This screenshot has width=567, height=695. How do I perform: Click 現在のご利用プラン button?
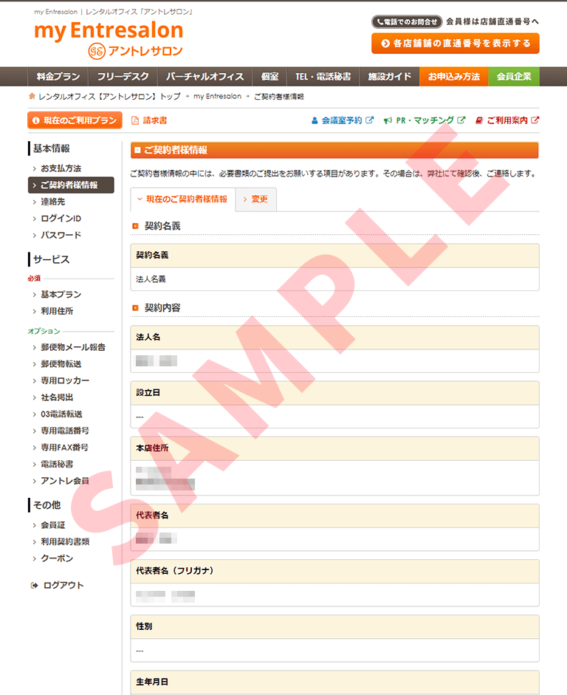[74, 120]
